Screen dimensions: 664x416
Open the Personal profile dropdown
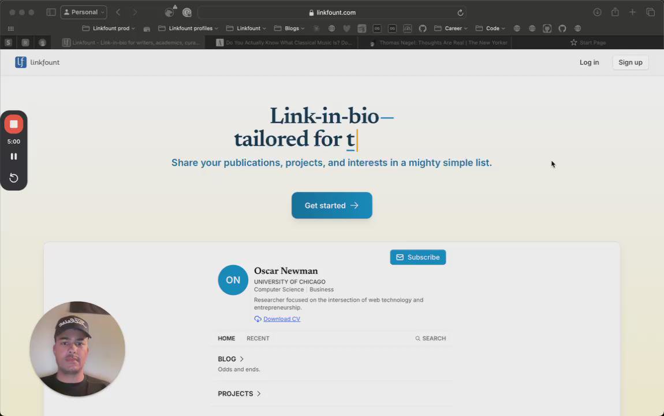pos(84,12)
